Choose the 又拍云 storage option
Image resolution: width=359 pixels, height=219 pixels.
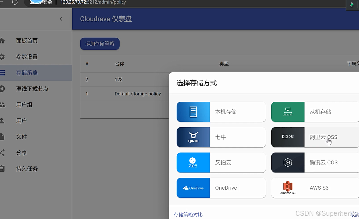click(221, 162)
